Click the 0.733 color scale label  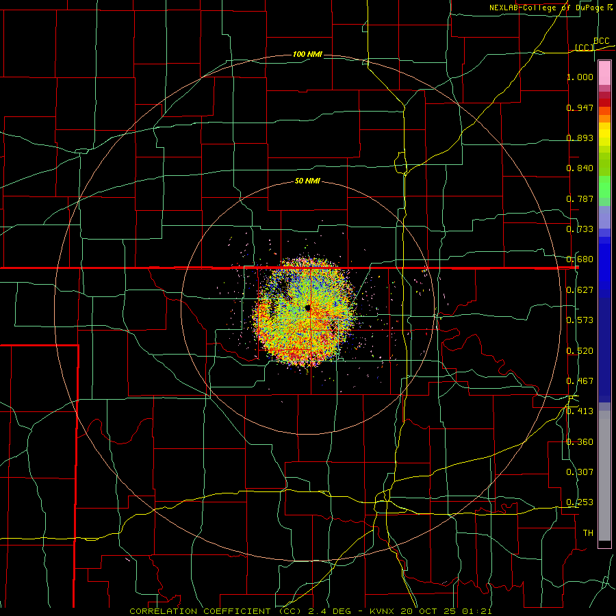[x=580, y=229]
